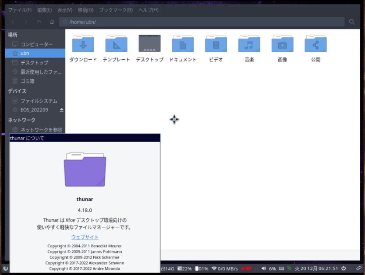Select コンピューター in the sidebar

pos(35,44)
